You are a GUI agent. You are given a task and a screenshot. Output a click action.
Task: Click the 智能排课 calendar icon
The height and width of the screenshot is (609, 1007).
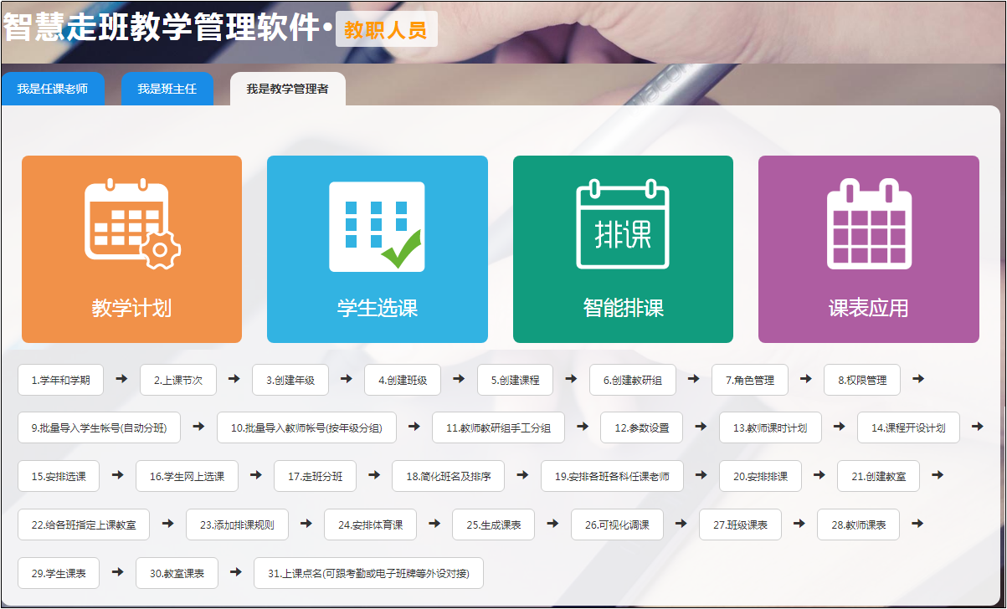623,224
